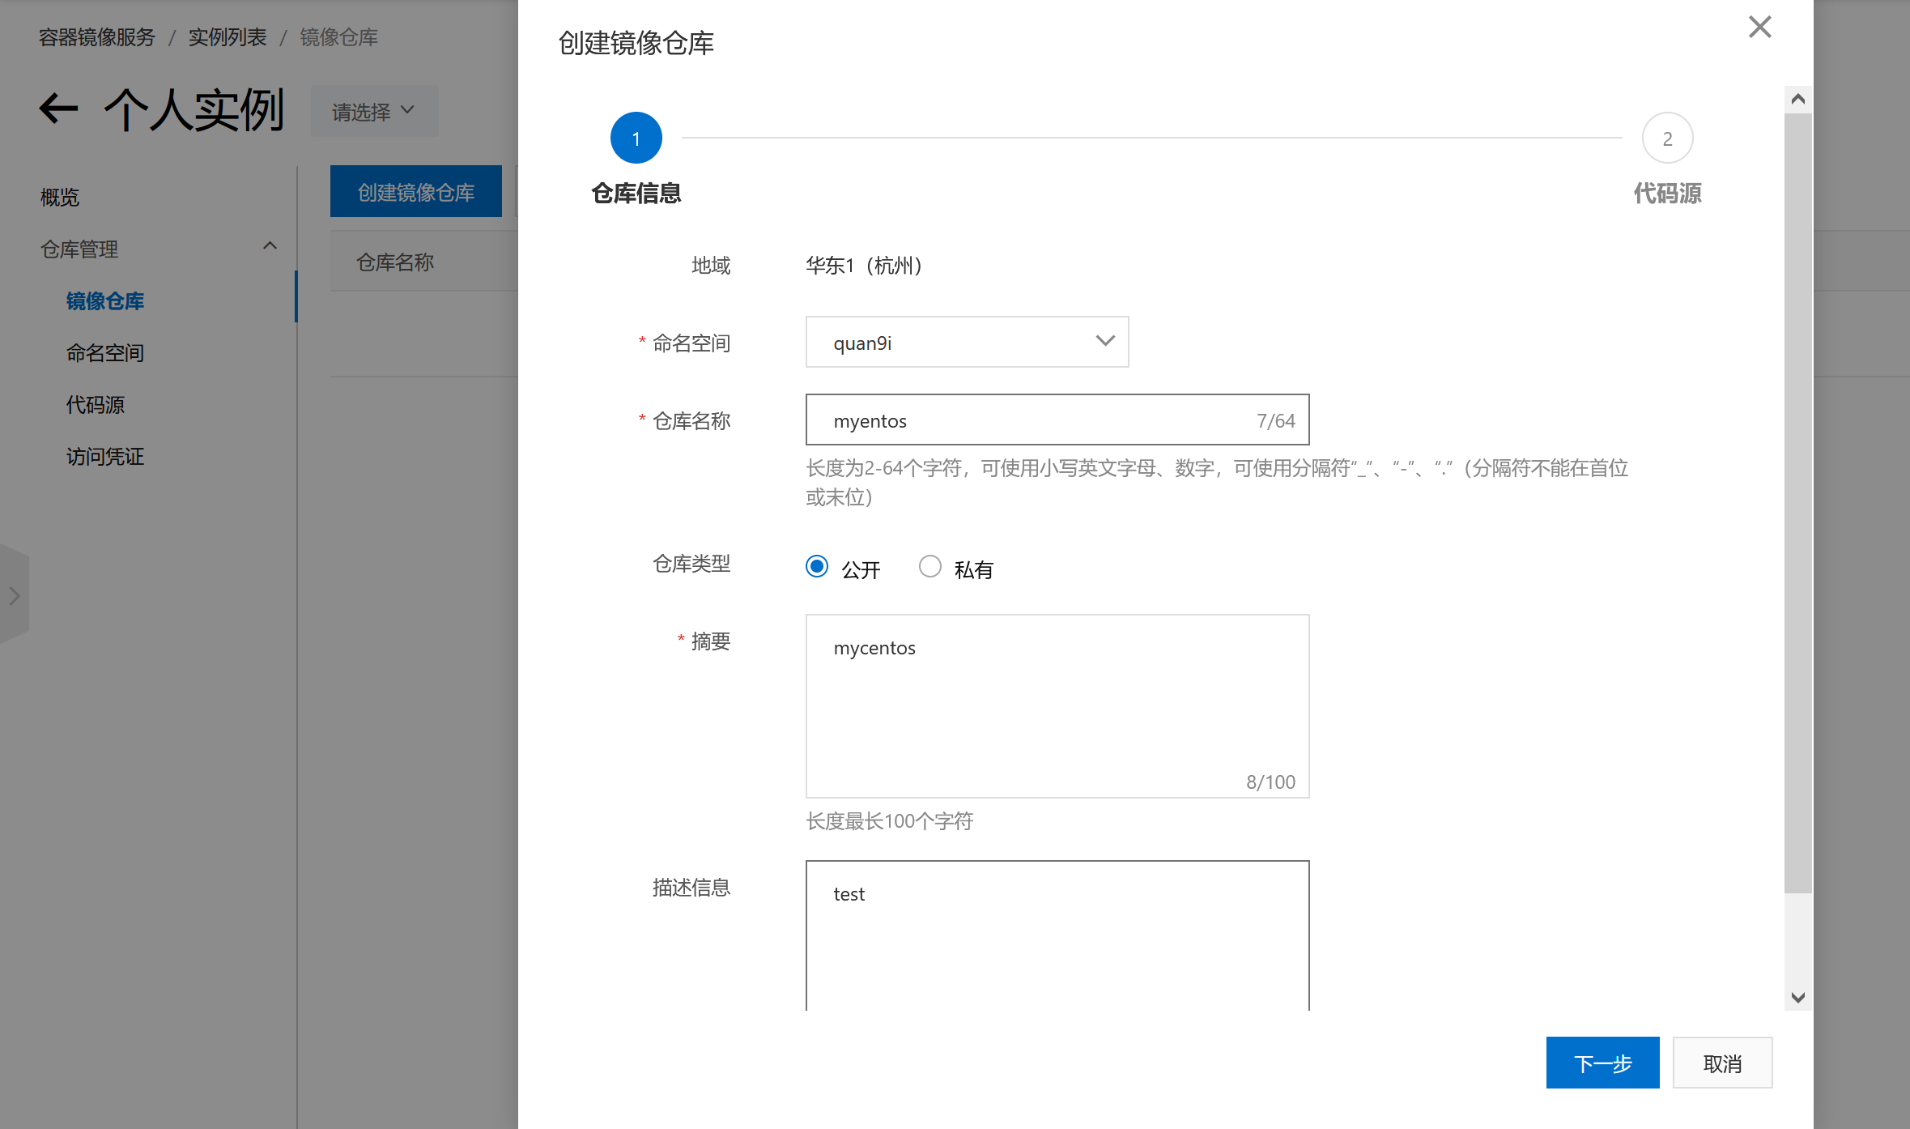Click the 取消 button

[1722, 1063]
